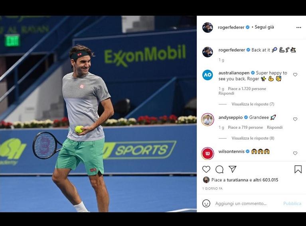
Task: Like the andyseppio comment
Action: pos(295,119)
